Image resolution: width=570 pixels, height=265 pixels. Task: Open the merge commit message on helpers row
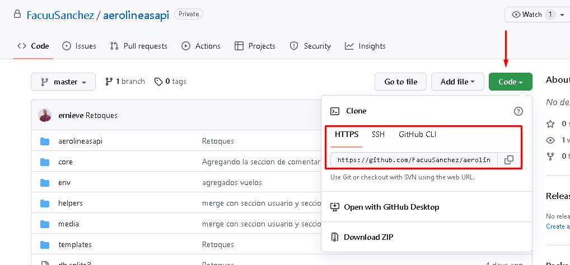[261, 204]
